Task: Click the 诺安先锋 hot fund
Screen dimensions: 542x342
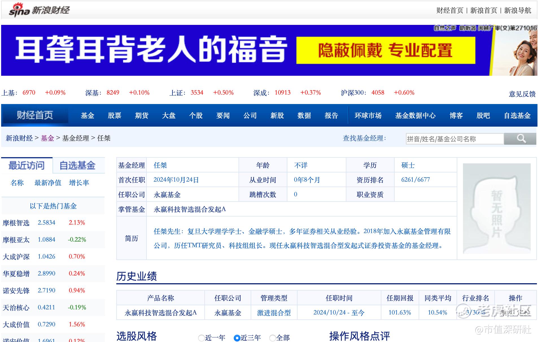Action: 16,291
